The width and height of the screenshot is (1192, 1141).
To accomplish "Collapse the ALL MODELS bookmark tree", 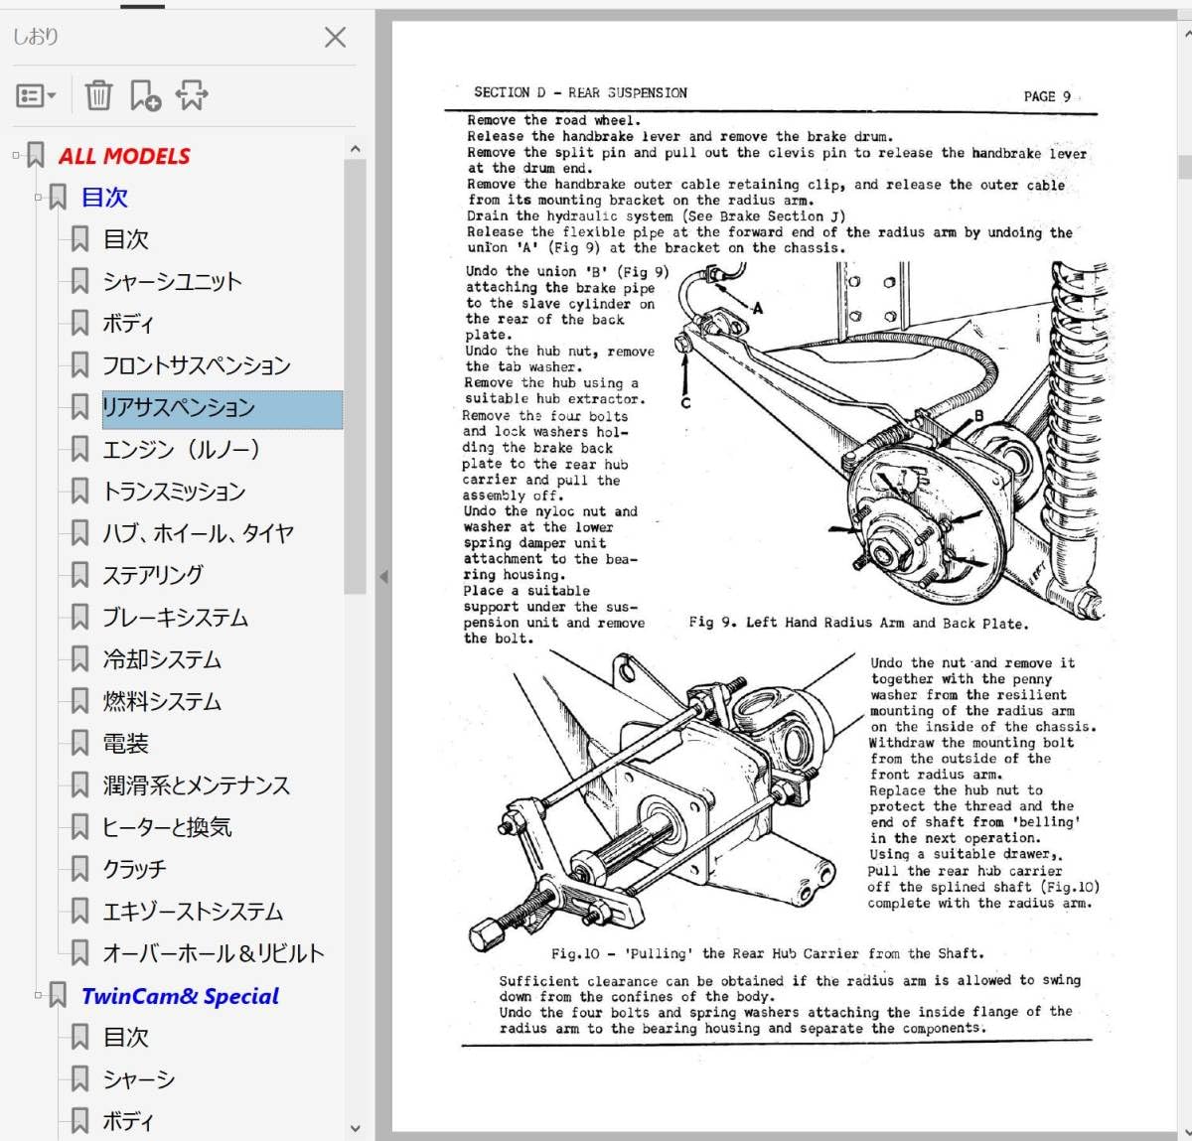I will click(16, 155).
